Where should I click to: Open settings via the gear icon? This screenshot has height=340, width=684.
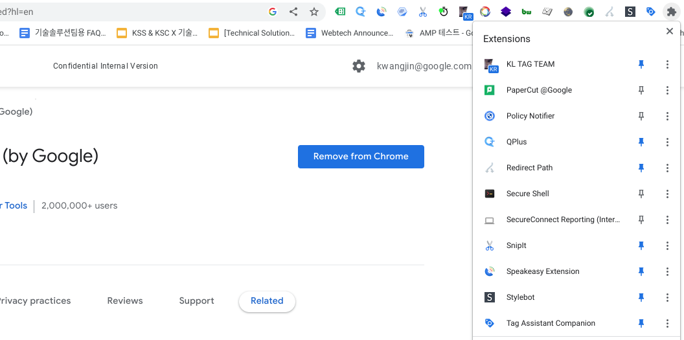[x=359, y=66]
